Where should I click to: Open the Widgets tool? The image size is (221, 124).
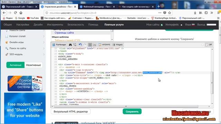118,45
